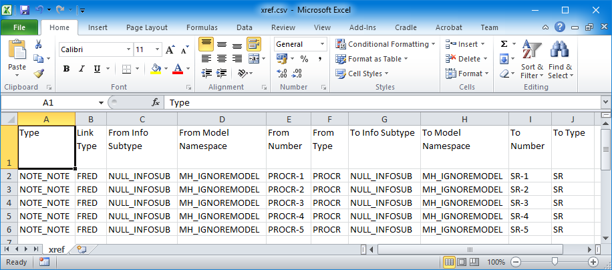Screen dimensions: 612x270
Task: Switch to the Formulas ribbon tab
Action: click(202, 27)
